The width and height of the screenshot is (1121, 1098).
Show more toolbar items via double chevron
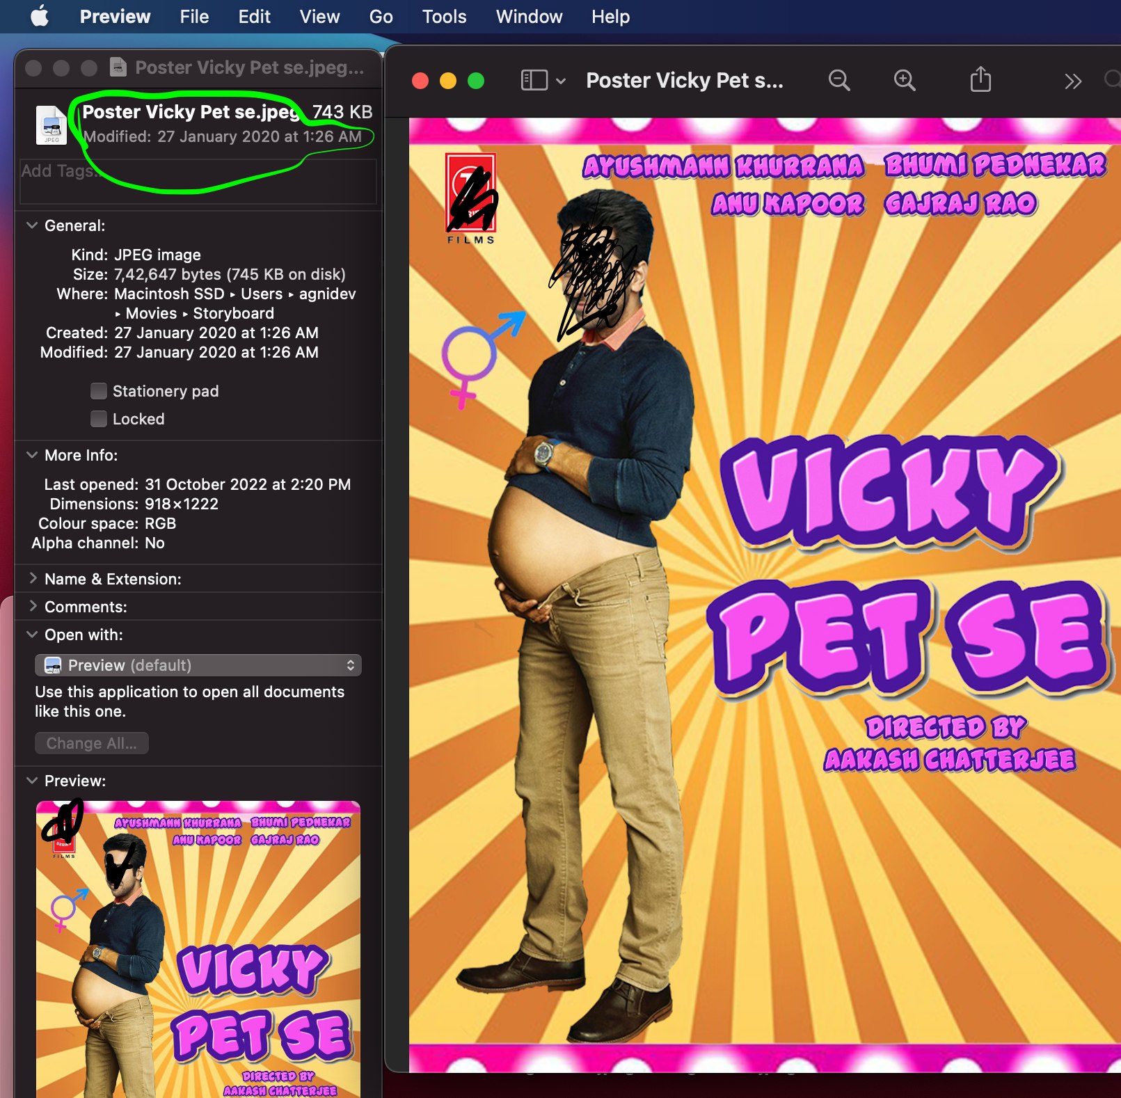click(1072, 82)
